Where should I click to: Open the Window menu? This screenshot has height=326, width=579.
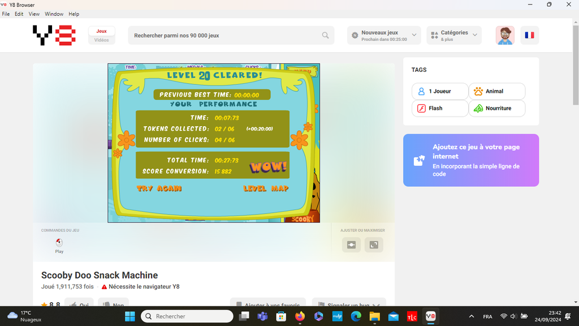(x=54, y=14)
